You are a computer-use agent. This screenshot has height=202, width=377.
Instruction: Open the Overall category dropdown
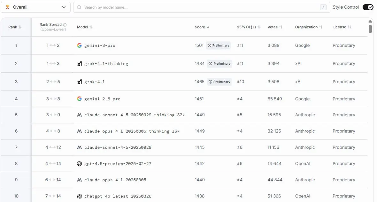[35, 7]
